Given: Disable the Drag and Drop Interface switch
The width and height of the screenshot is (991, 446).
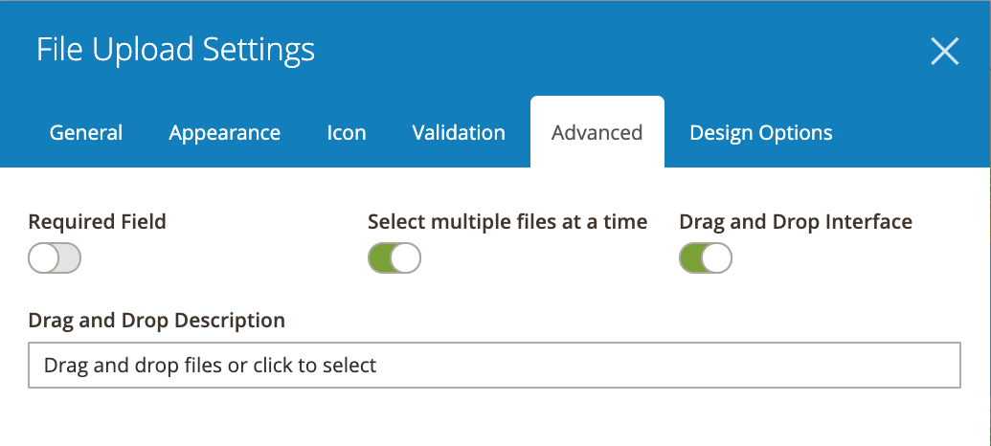Looking at the screenshot, I should pyautogui.click(x=706, y=258).
